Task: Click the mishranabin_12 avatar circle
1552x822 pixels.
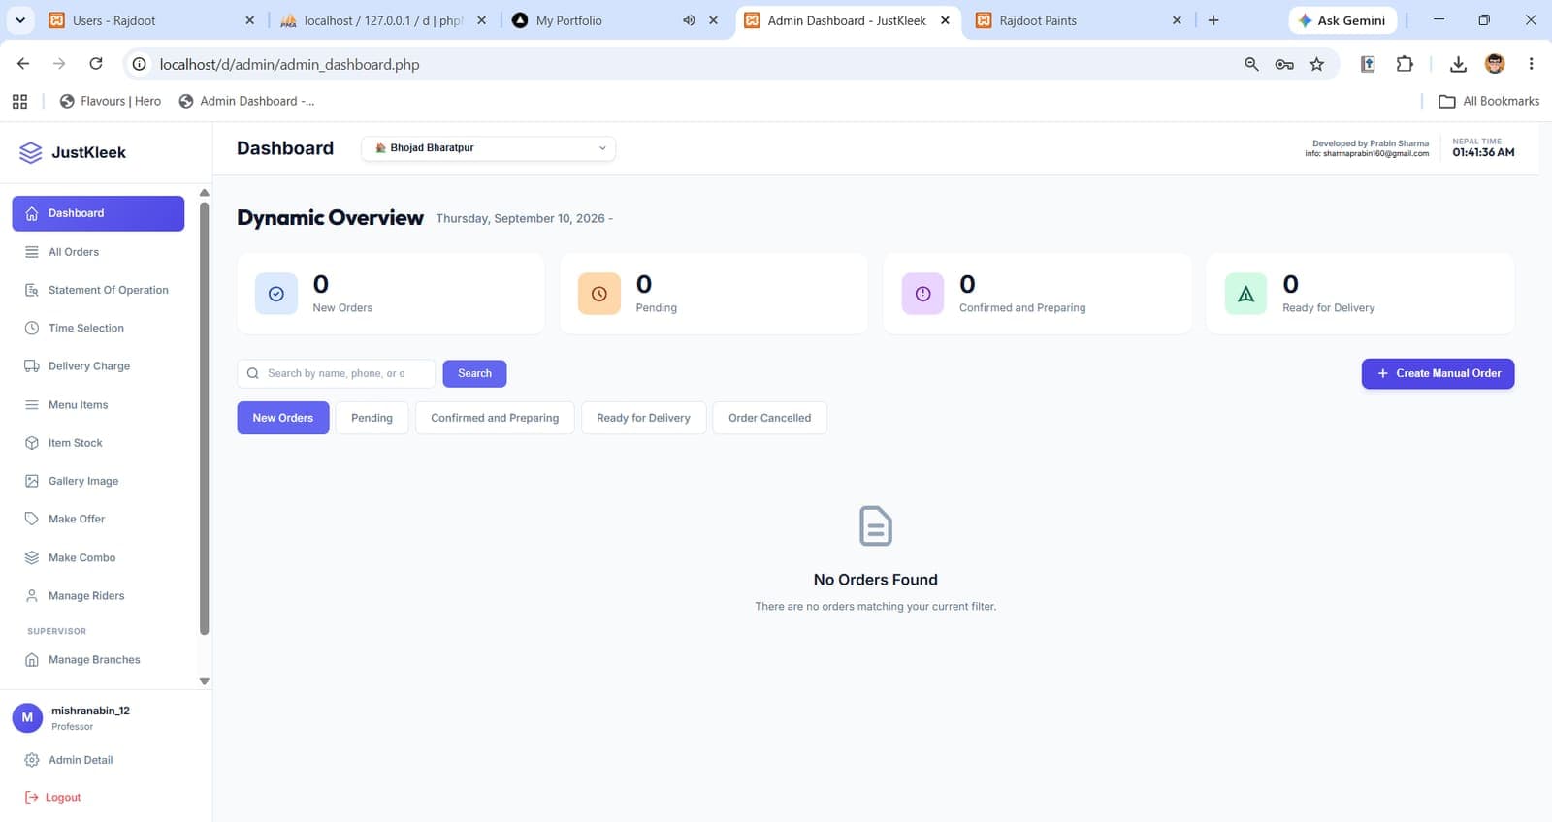Action: 27,717
